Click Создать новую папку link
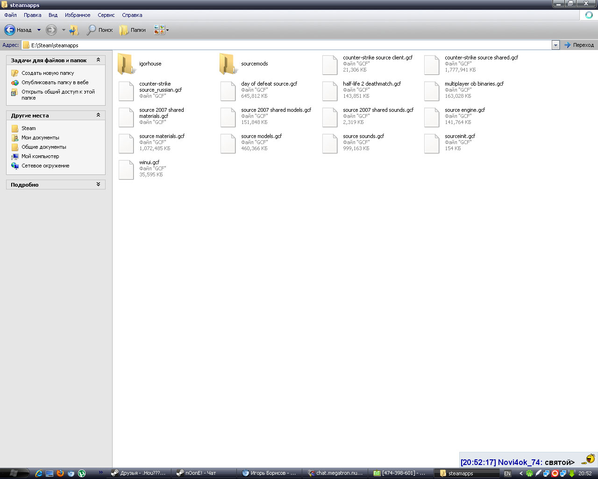 pos(48,73)
